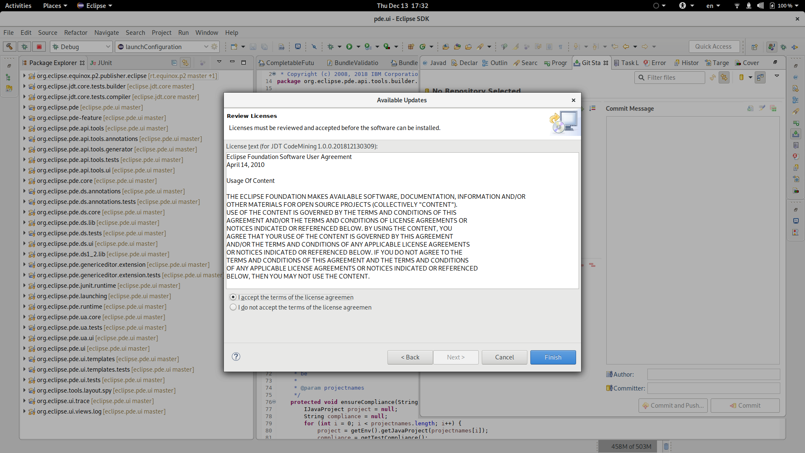
Task: Open the Navigate menu
Action: point(106,32)
